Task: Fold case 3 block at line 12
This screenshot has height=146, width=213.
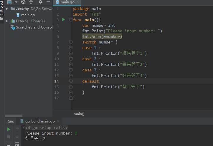Action: (71, 70)
